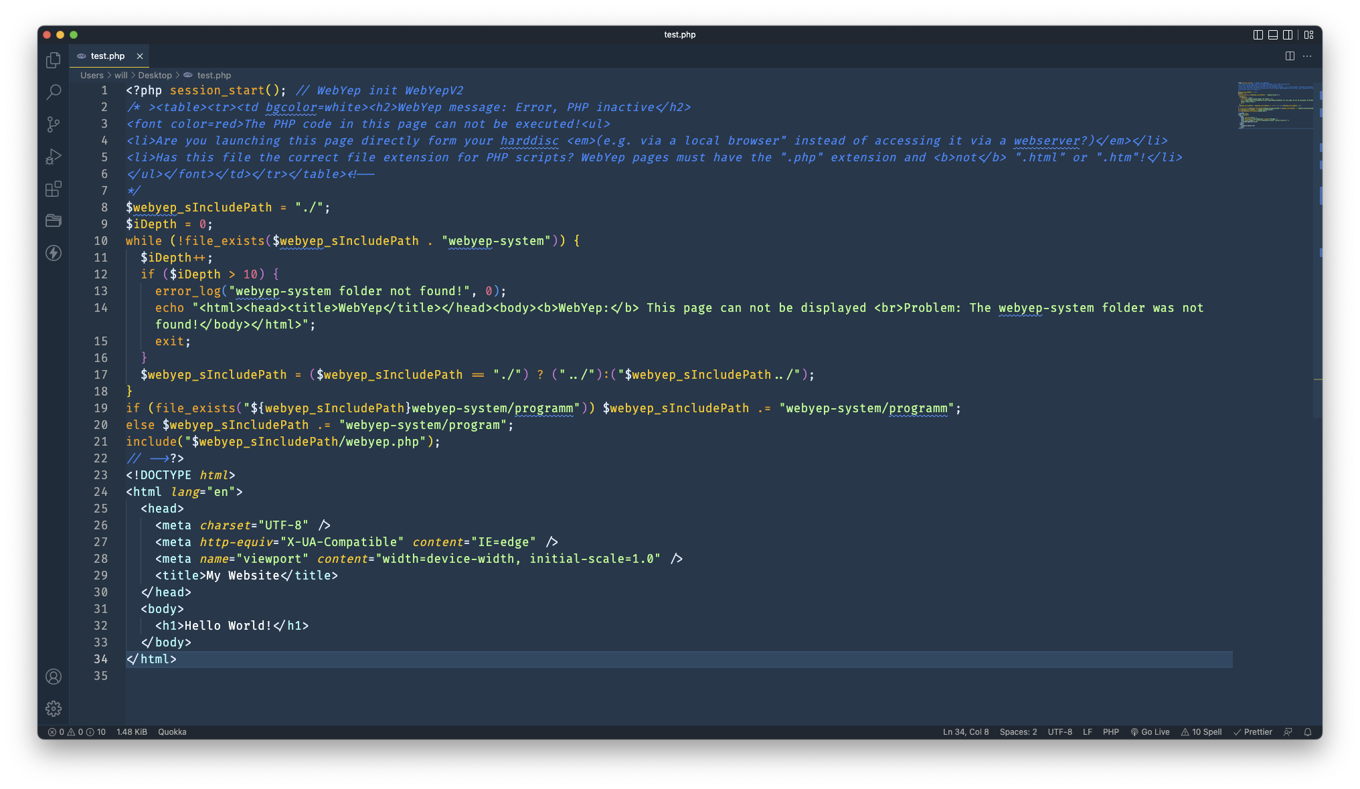This screenshot has height=789, width=1360.
Task: Open the Source Control view
Action: point(54,124)
